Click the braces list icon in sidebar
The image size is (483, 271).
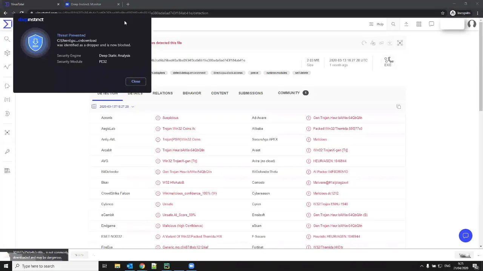7,100
